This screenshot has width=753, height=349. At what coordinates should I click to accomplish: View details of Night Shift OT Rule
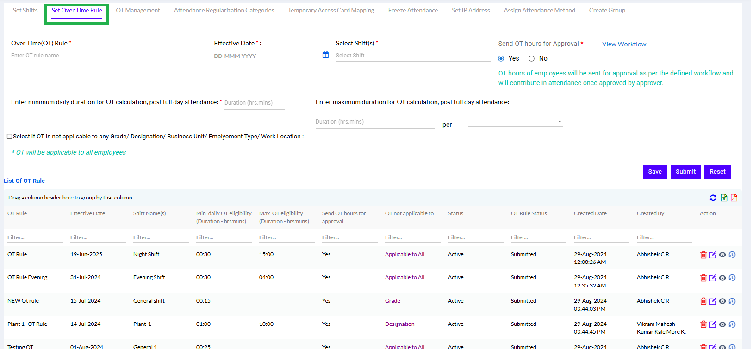click(x=722, y=255)
